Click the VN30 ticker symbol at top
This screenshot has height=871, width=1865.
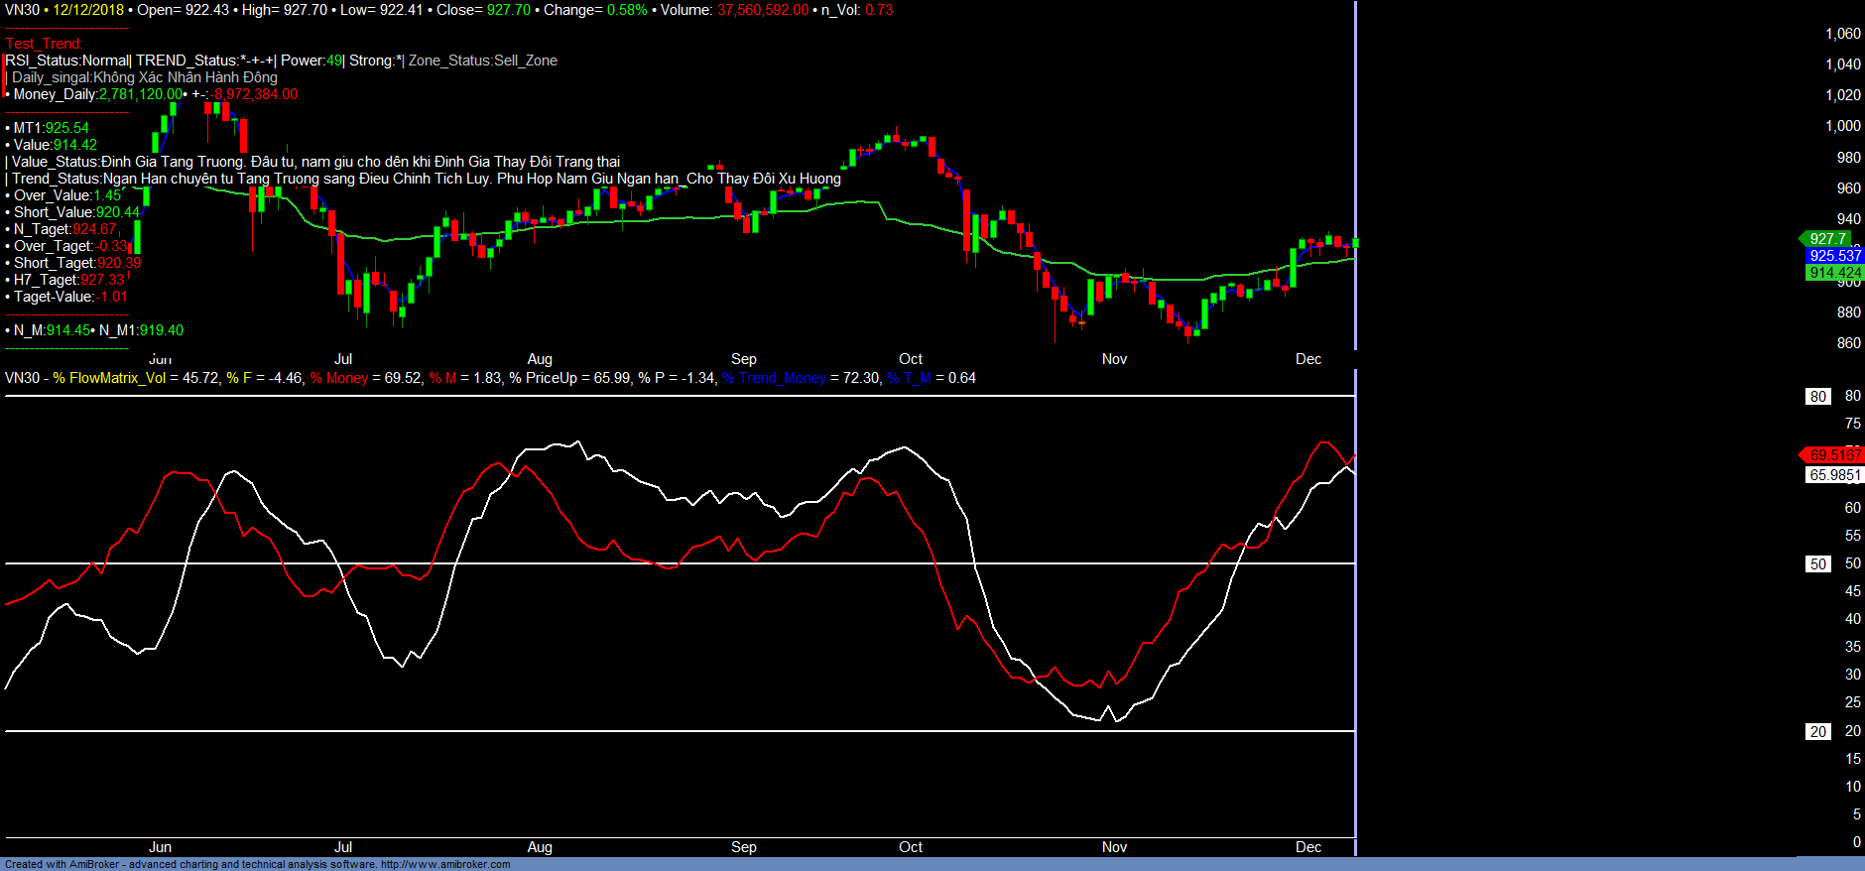pos(22,10)
